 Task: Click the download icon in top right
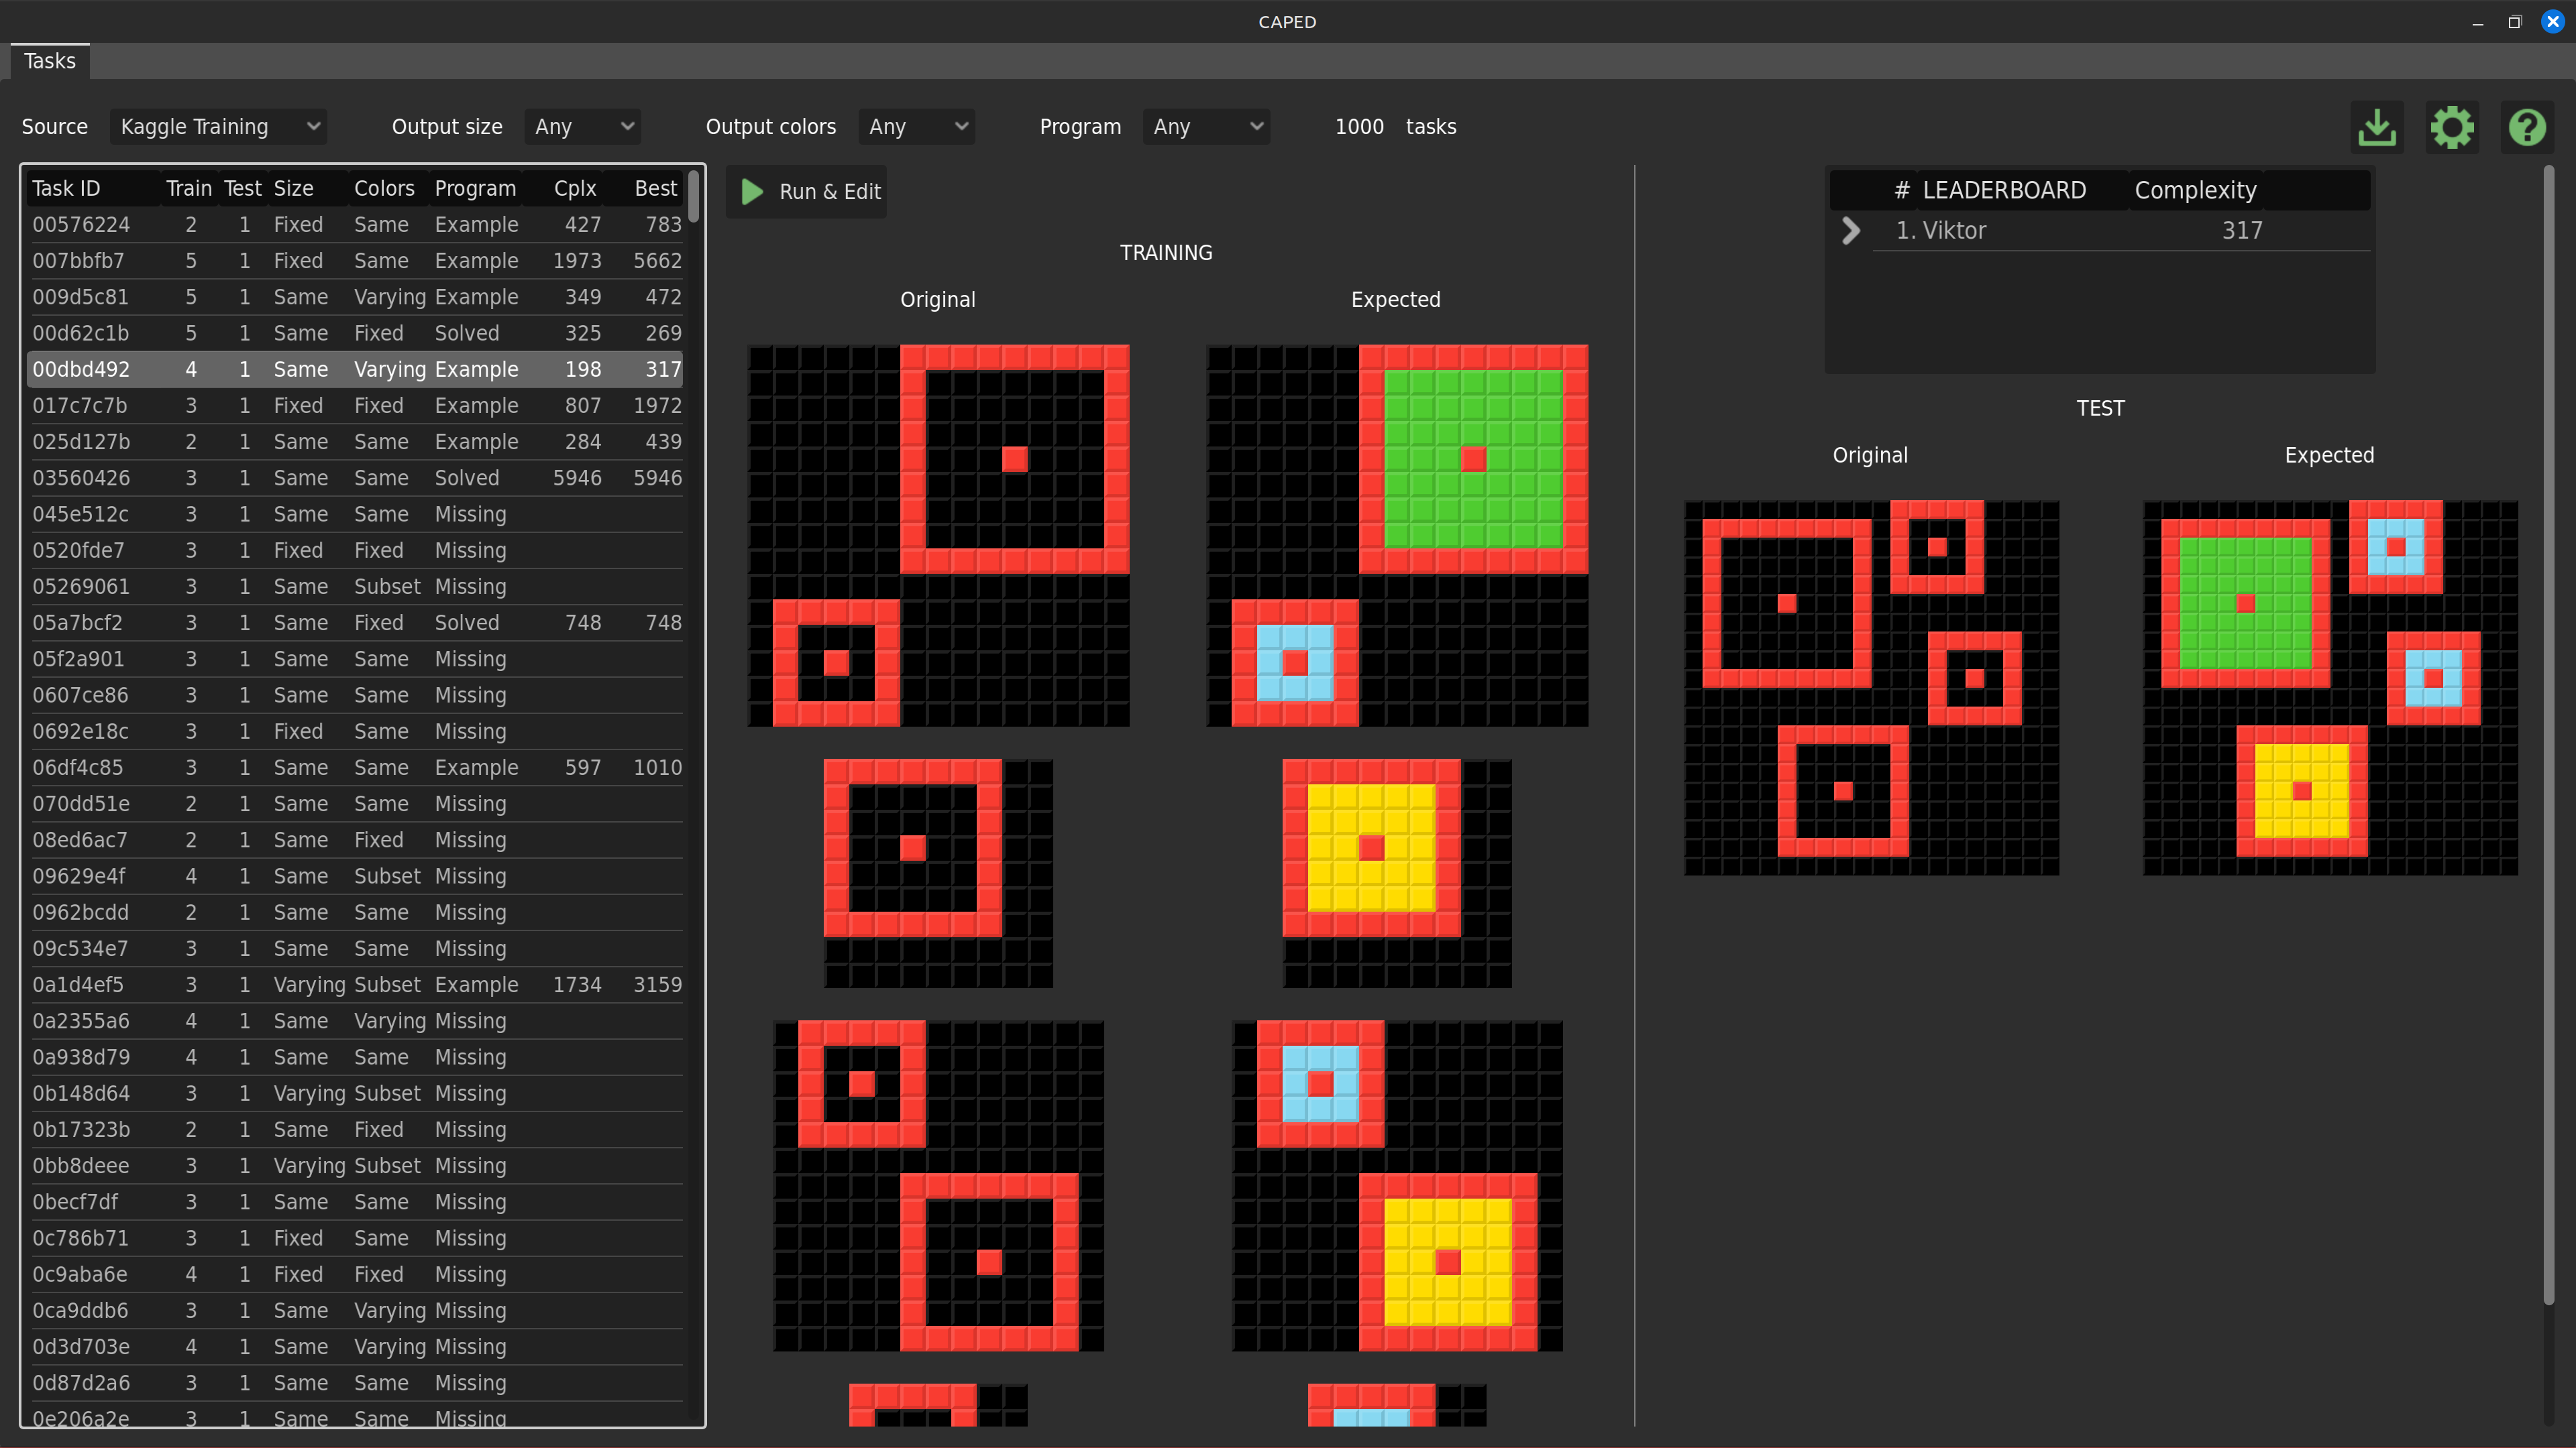point(2377,127)
